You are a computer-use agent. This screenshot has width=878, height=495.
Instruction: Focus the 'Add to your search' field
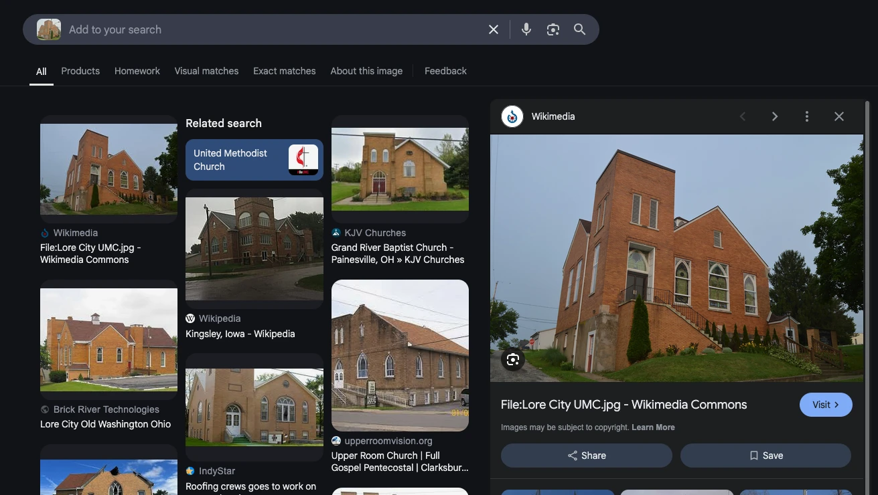tap(275, 29)
